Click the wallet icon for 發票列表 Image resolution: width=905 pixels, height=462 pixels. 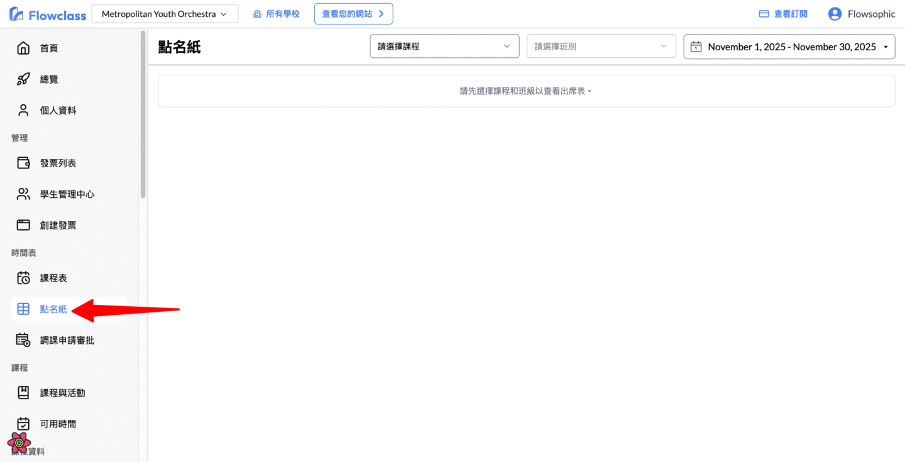23,163
